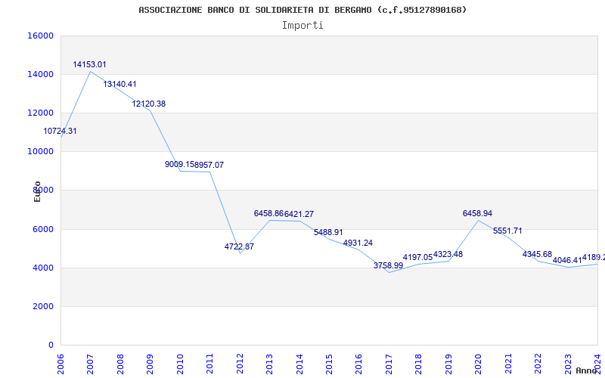Image resolution: width=605 pixels, height=378 pixels.
Task: Click the 6000 y-axis tick
Action: [x=43, y=229]
